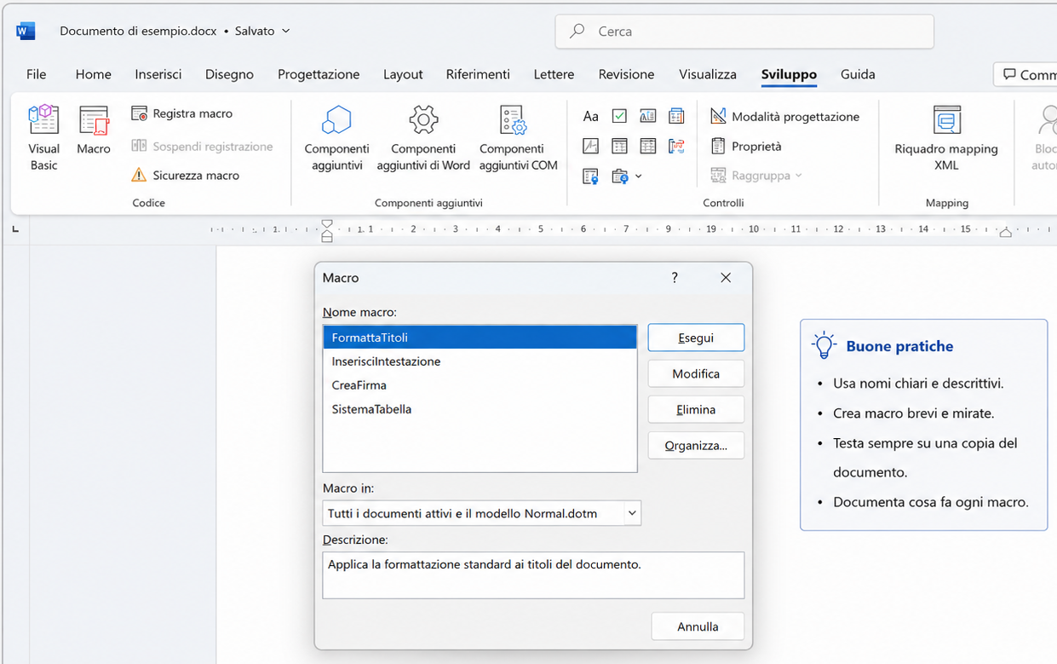Click the Commenti button

(1026, 74)
